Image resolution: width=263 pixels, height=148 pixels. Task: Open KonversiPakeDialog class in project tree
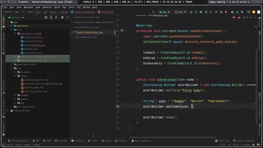point(33,45)
